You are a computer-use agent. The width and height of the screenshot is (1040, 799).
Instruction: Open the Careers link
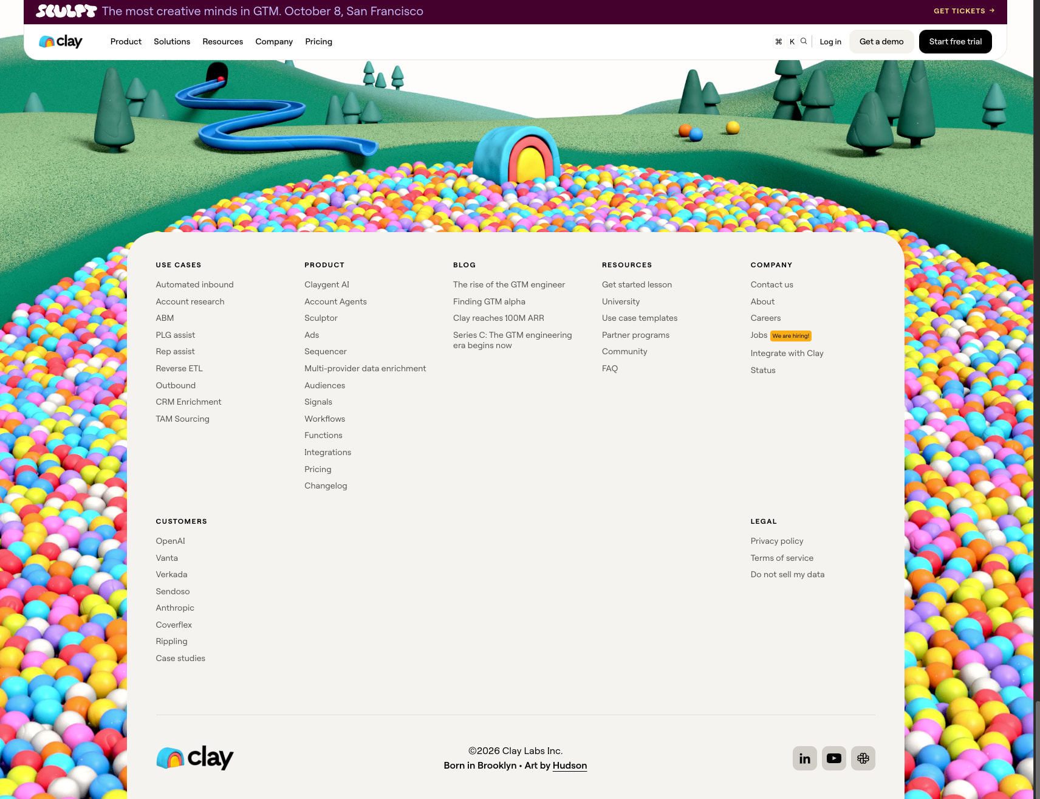coord(765,318)
